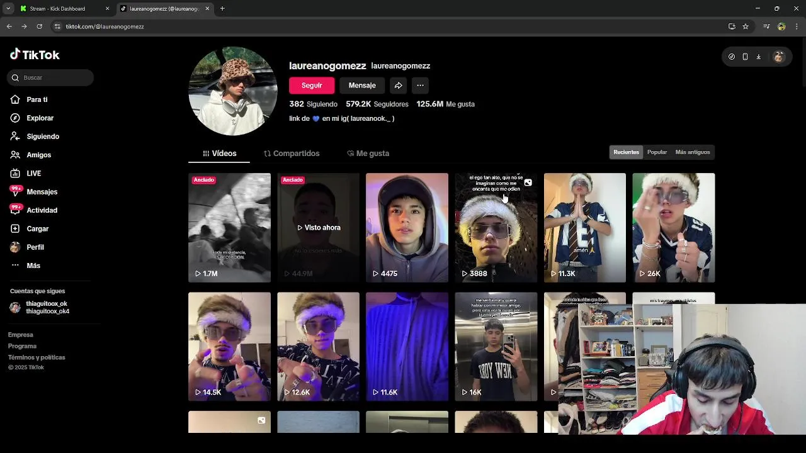
Task: Open a new browser tab
Action: [x=222, y=9]
